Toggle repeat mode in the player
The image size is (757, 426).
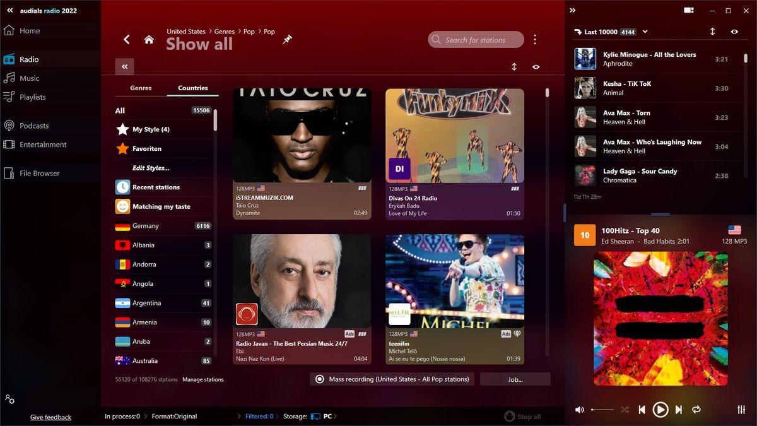coord(696,410)
